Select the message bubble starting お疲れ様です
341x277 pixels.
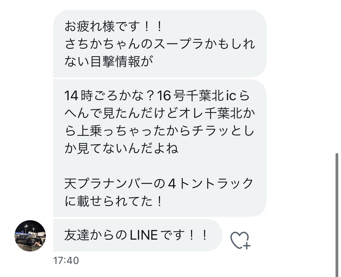pos(160,44)
